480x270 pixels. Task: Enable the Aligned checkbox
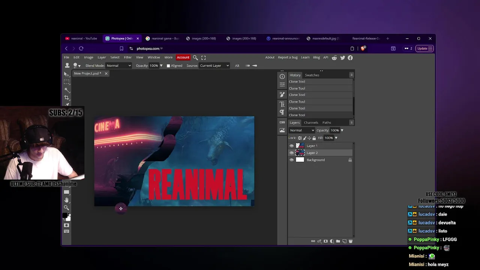(168, 66)
